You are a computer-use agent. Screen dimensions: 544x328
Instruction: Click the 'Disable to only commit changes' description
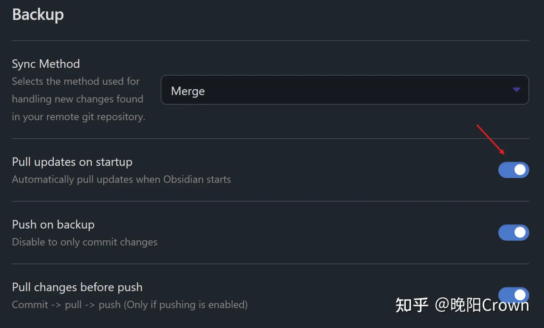pos(85,242)
